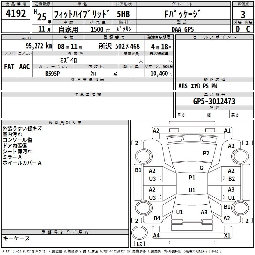Click the interior grade C cell
Screen dimensions: 255x255
pos(248,29)
